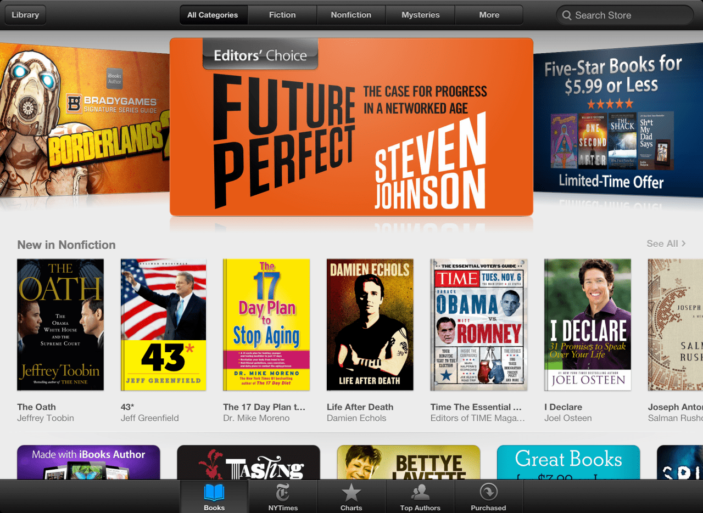Open the Life After Death cover
Viewport: 703px width, 513px height.
point(370,325)
